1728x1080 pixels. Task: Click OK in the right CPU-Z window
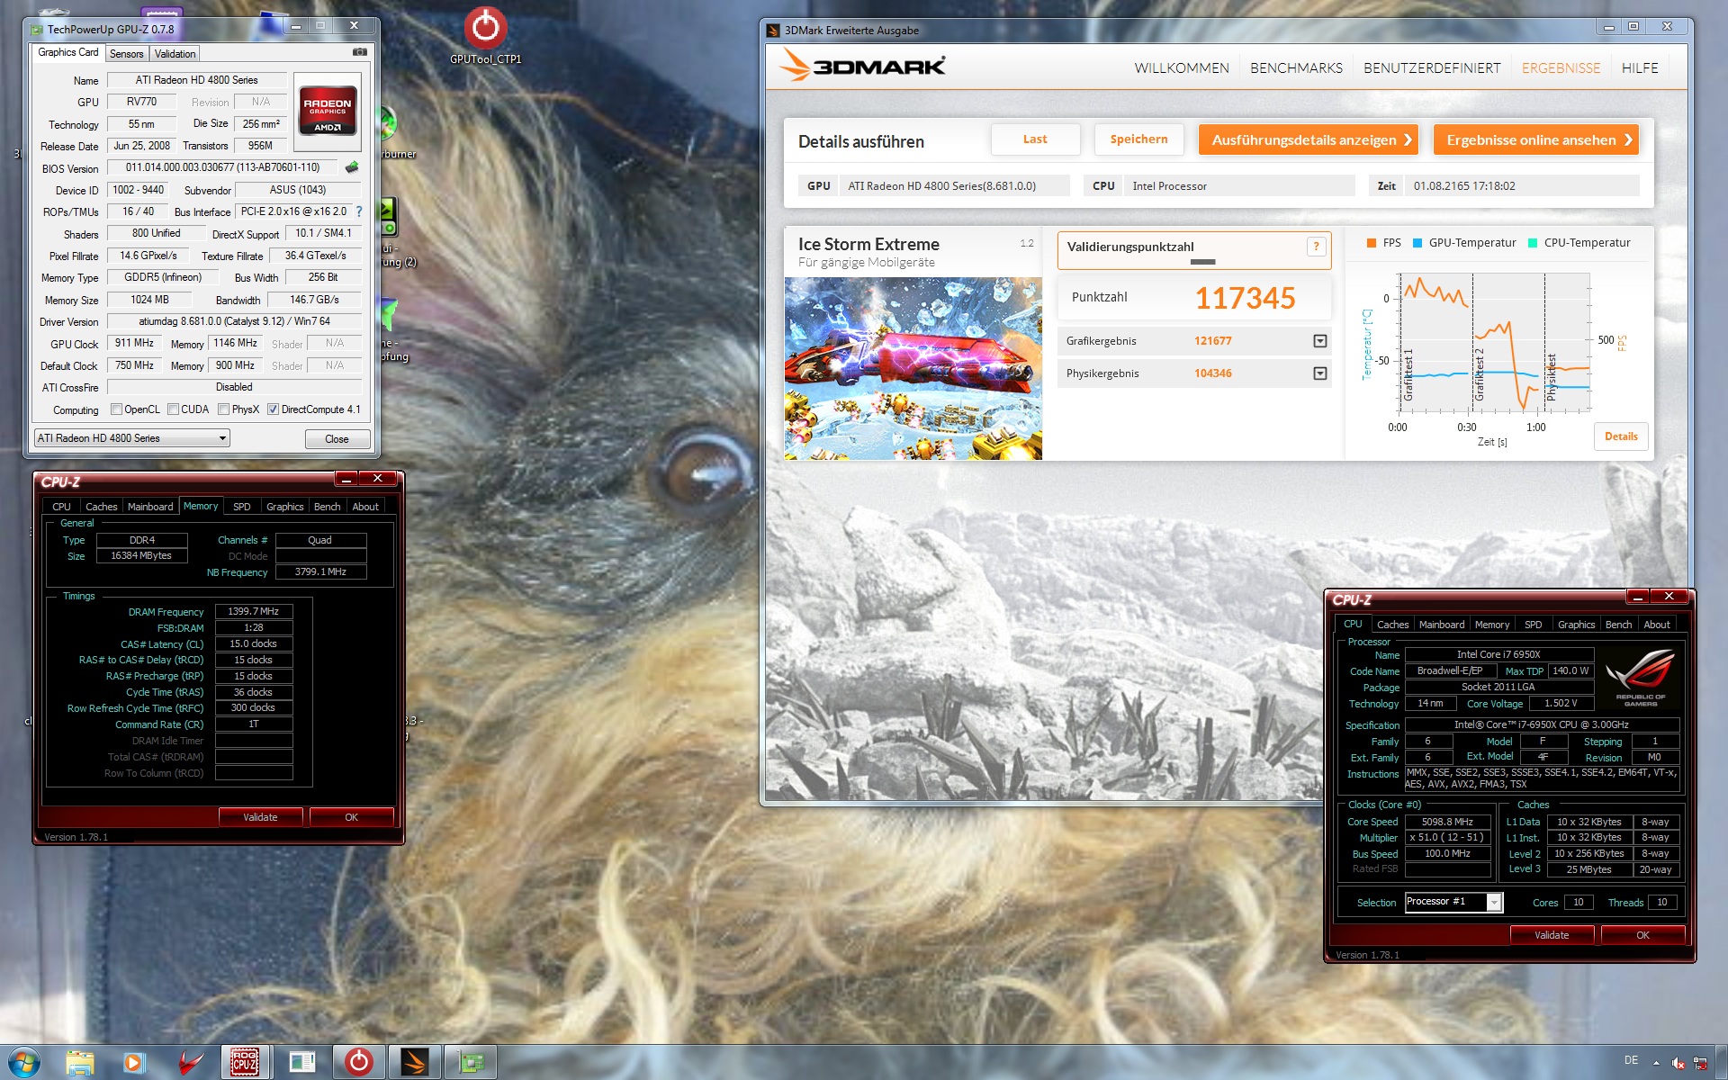click(x=1642, y=935)
